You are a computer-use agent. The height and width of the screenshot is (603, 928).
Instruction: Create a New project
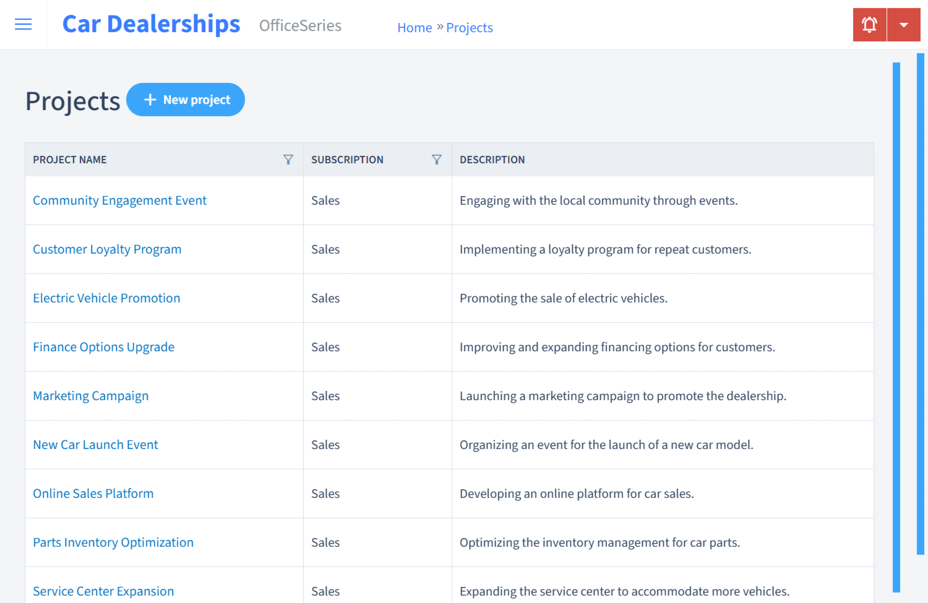(x=186, y=100)
